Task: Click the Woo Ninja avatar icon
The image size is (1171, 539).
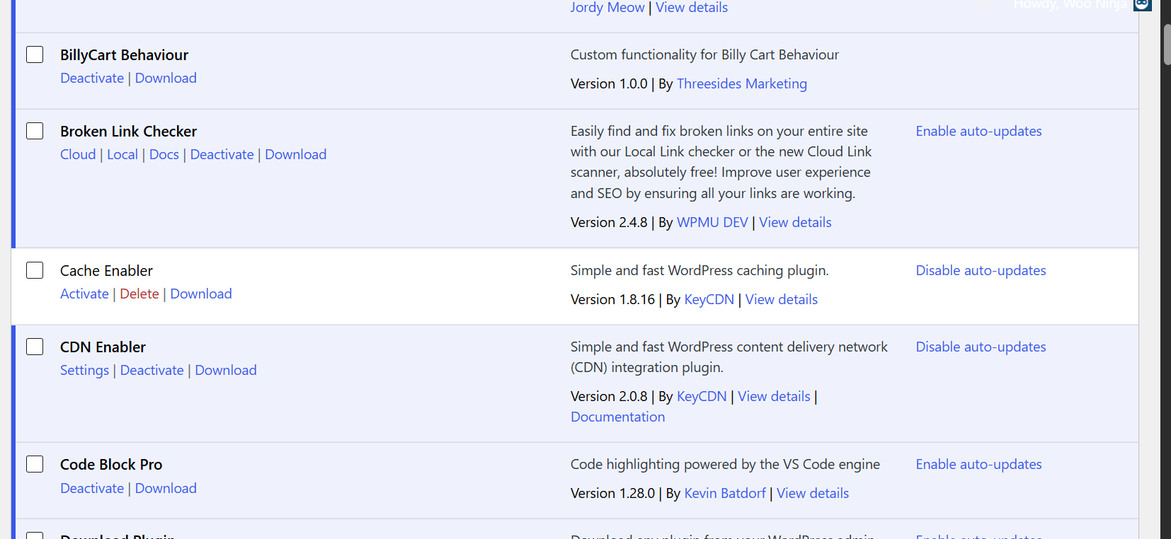Action: (x=1141, y=5)
